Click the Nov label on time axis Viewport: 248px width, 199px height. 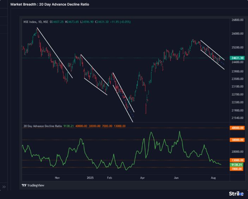[58, 179]
